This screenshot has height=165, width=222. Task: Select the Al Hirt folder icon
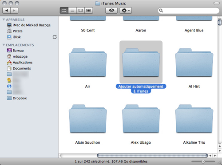pyautogui.click(x=194, y=63)
